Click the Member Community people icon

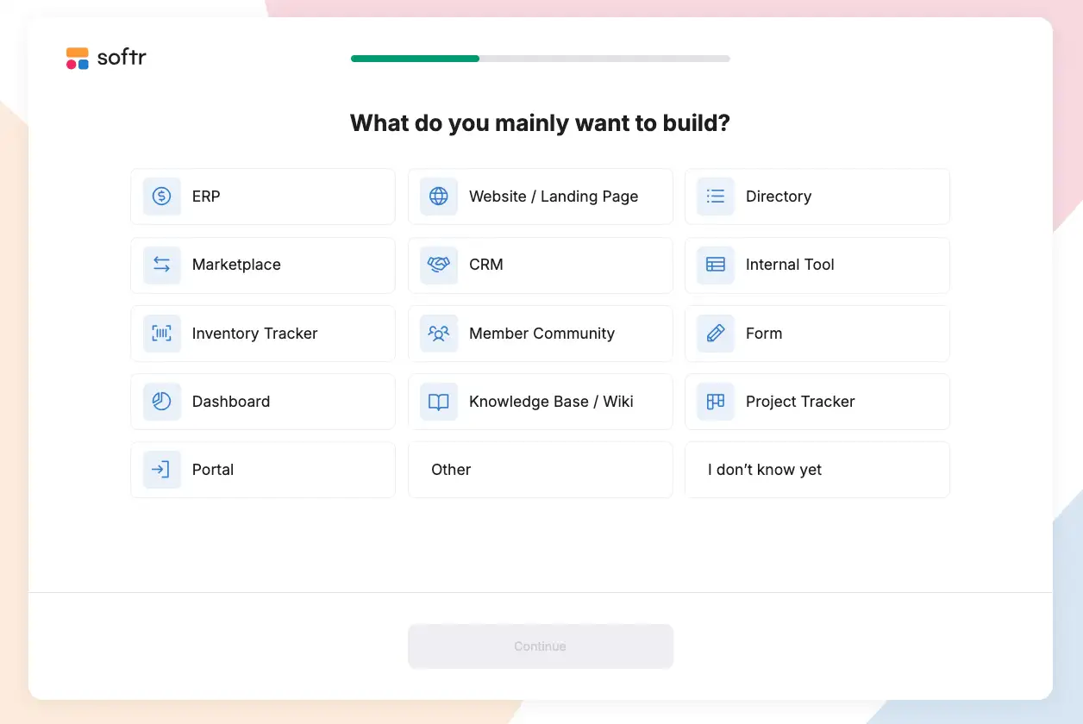coord(439,334)
